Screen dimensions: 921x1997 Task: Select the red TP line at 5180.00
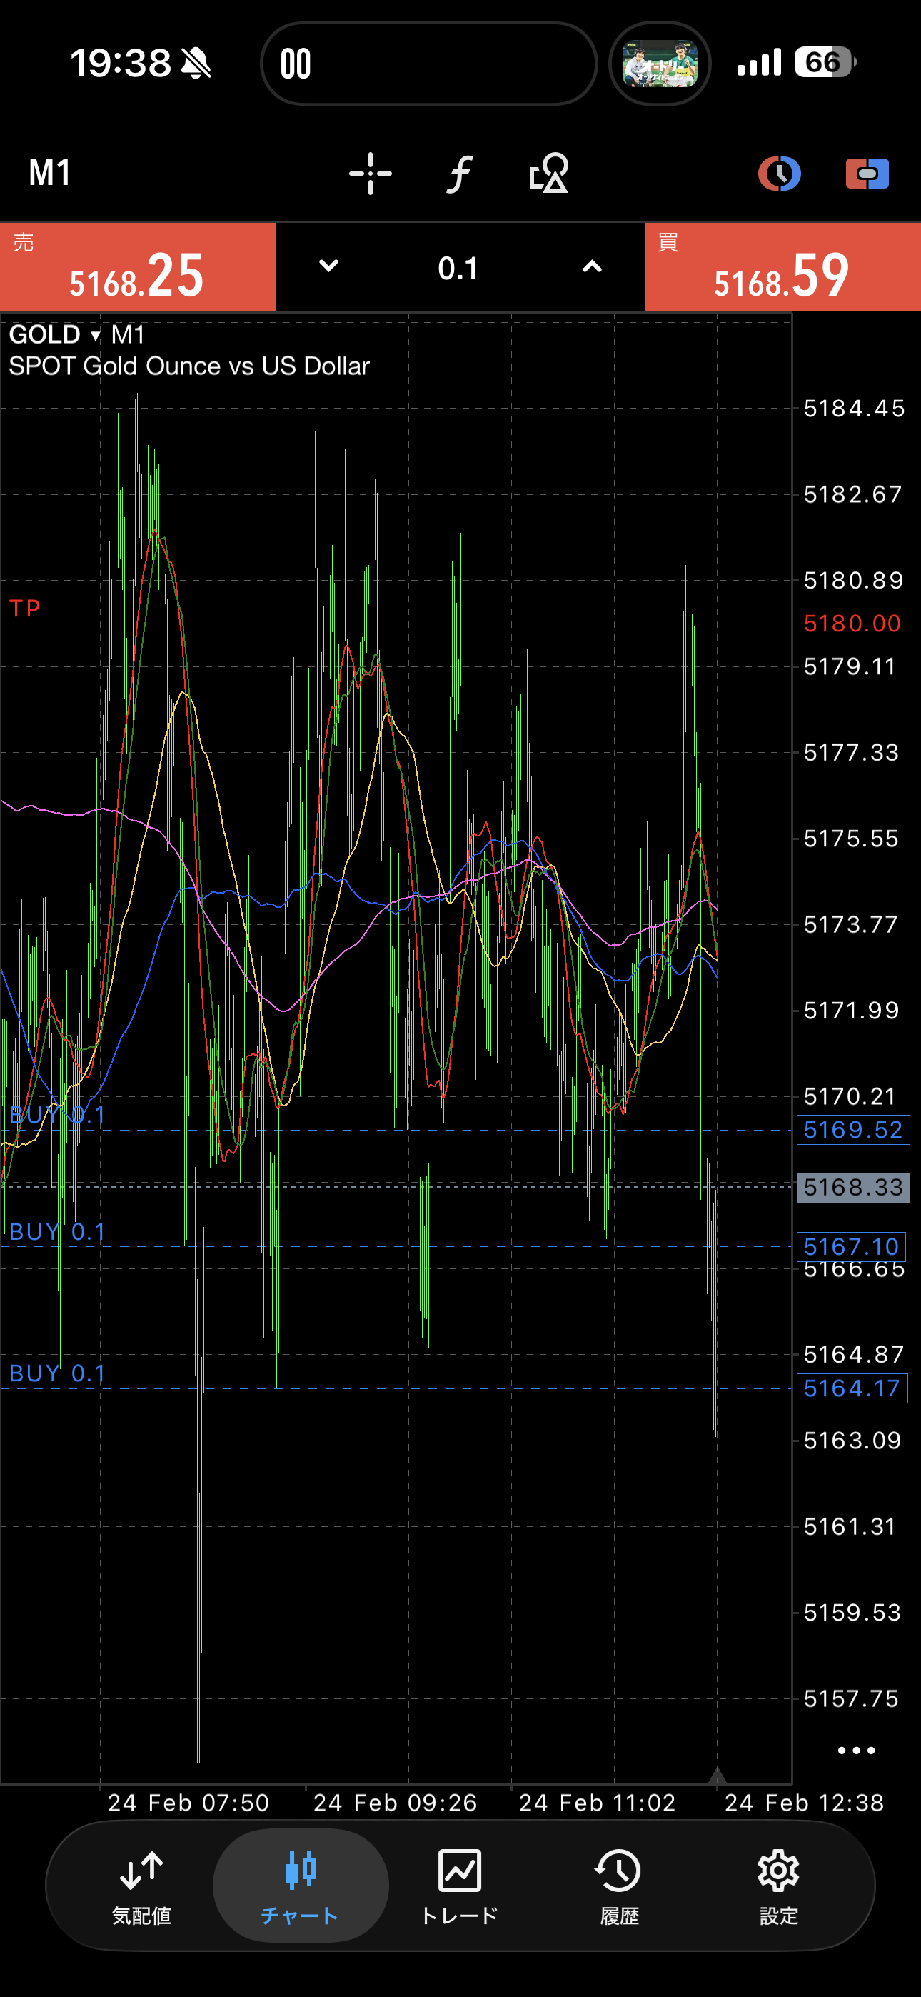pos(388,624)
